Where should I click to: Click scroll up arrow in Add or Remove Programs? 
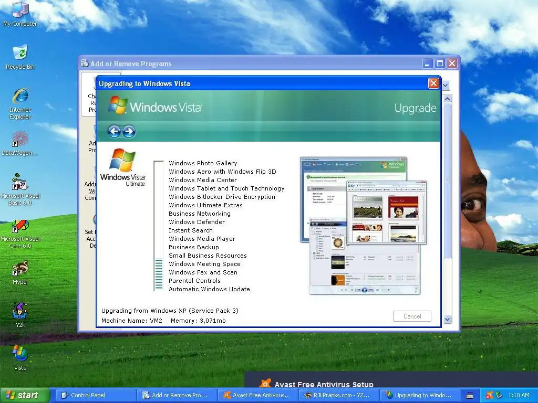click(447, 99)
